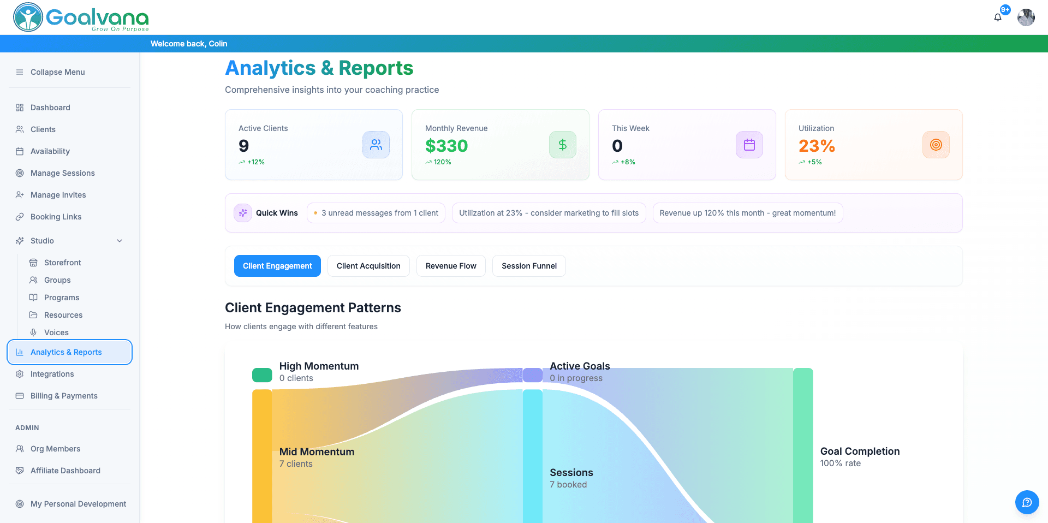The image size is (1048, 523).
Task: Collapse the Studio section
Action: click(x=120, y=241)
